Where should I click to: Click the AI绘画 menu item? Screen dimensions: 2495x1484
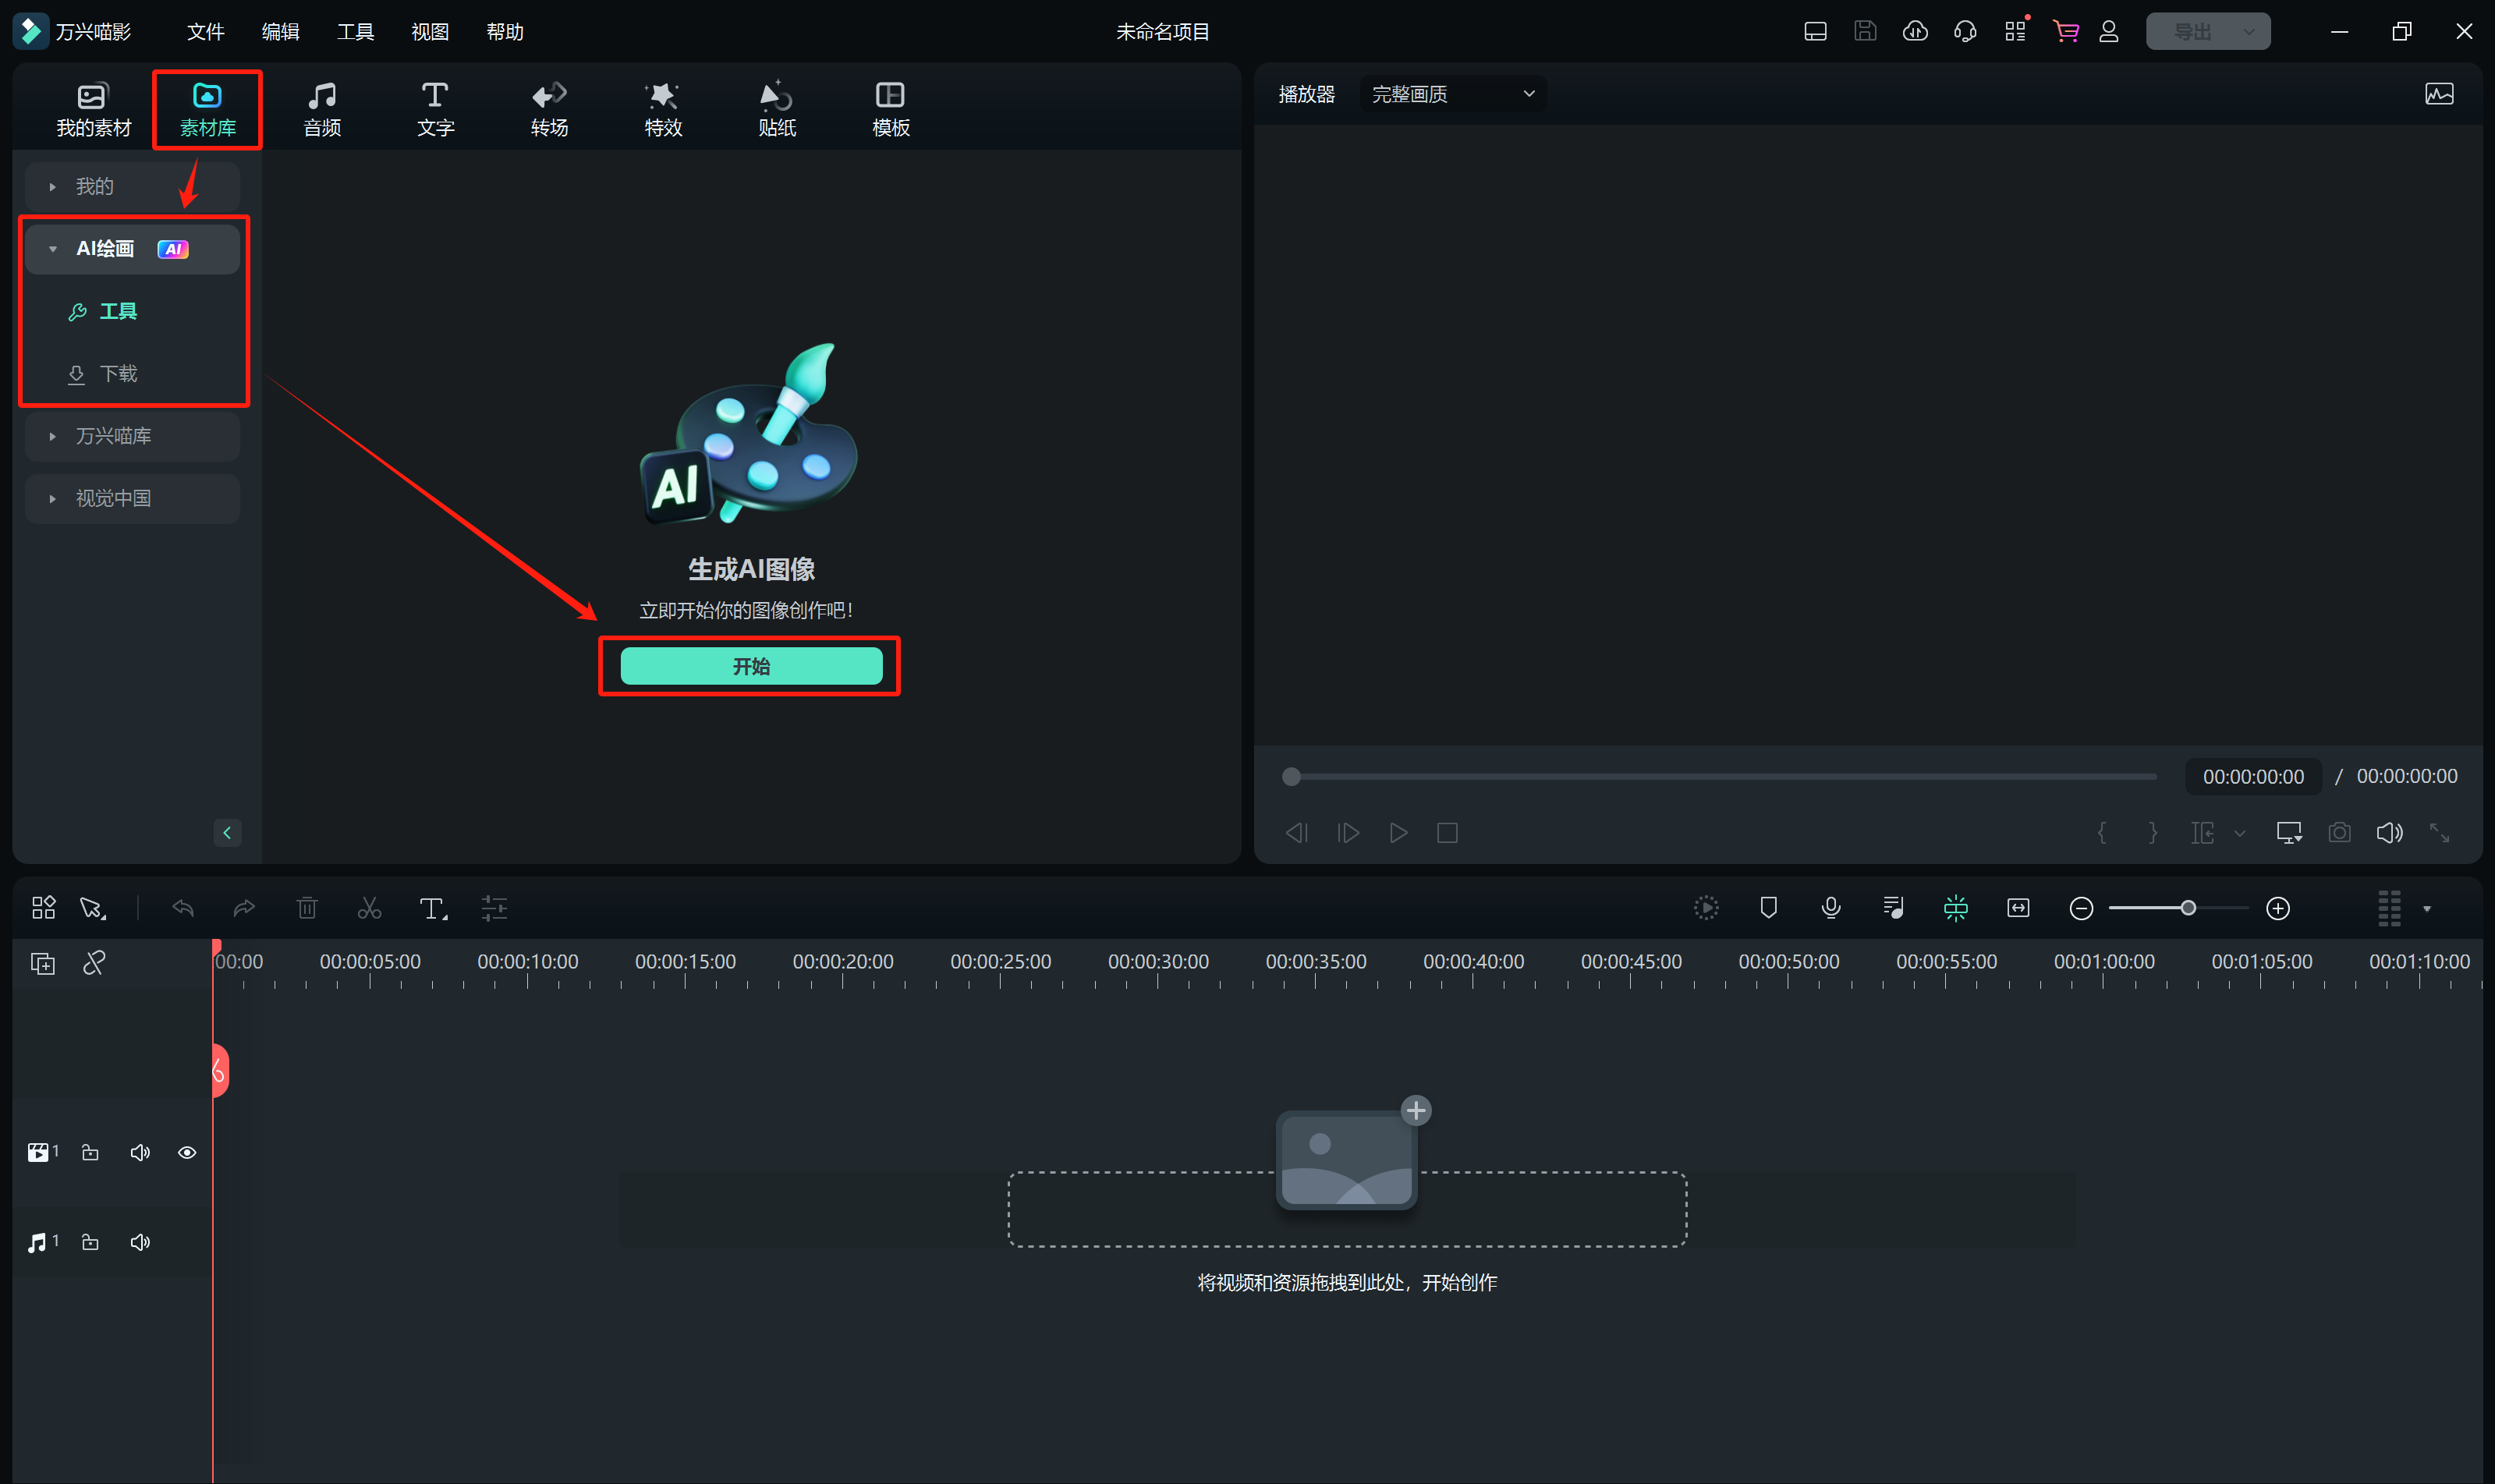pos(133,247)
